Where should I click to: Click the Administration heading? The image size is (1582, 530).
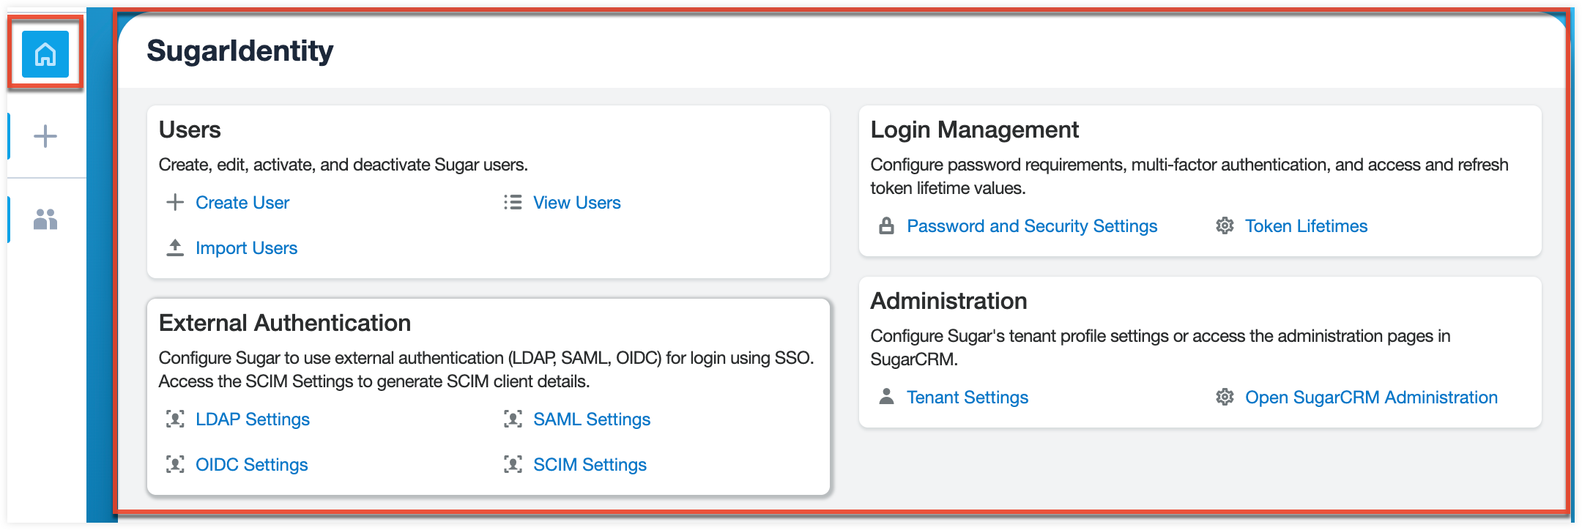[948, 301]
